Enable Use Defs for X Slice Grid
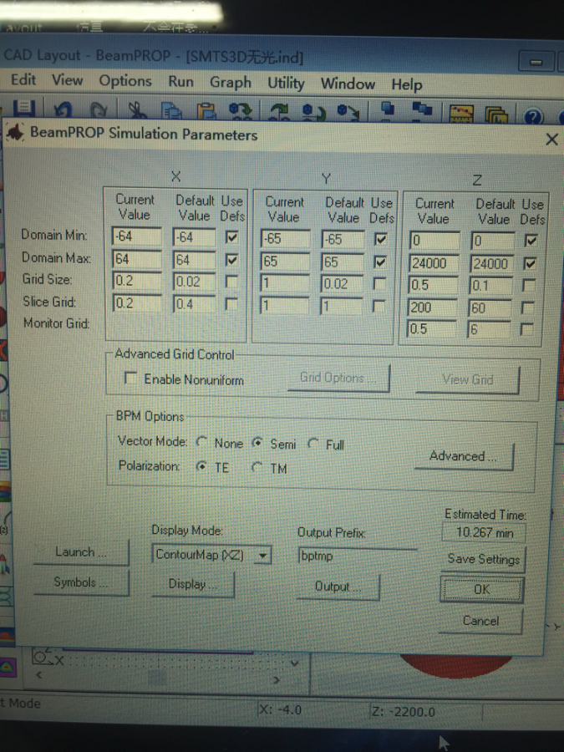564x752 pixels. pyautogui.click(x=231, y=303)
